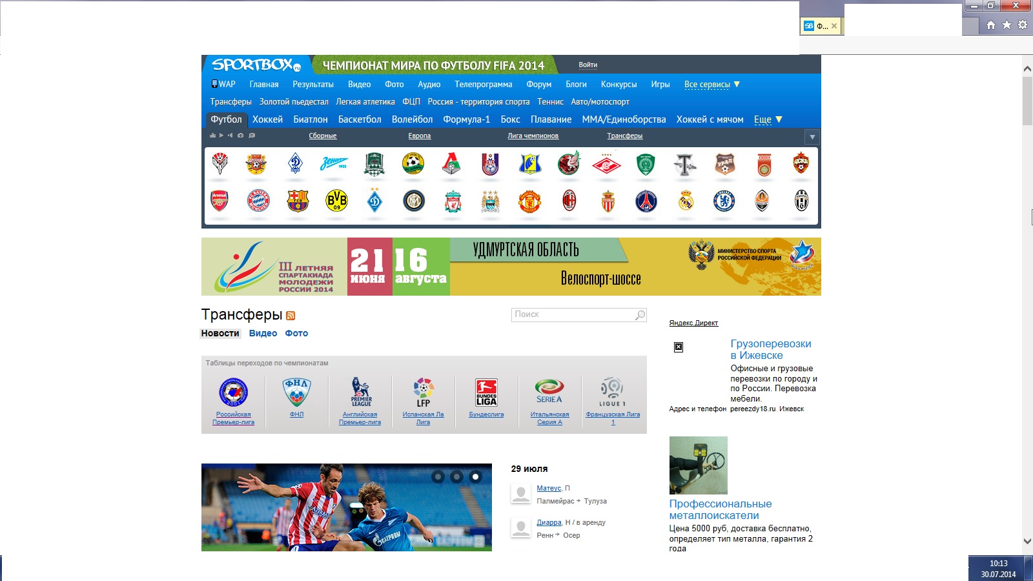The width and height of the screenshot is (1033, 581).
Task: Open the BVB Borussia Dortmund logo
Action: pyautogui.click(x=336, y=201)
